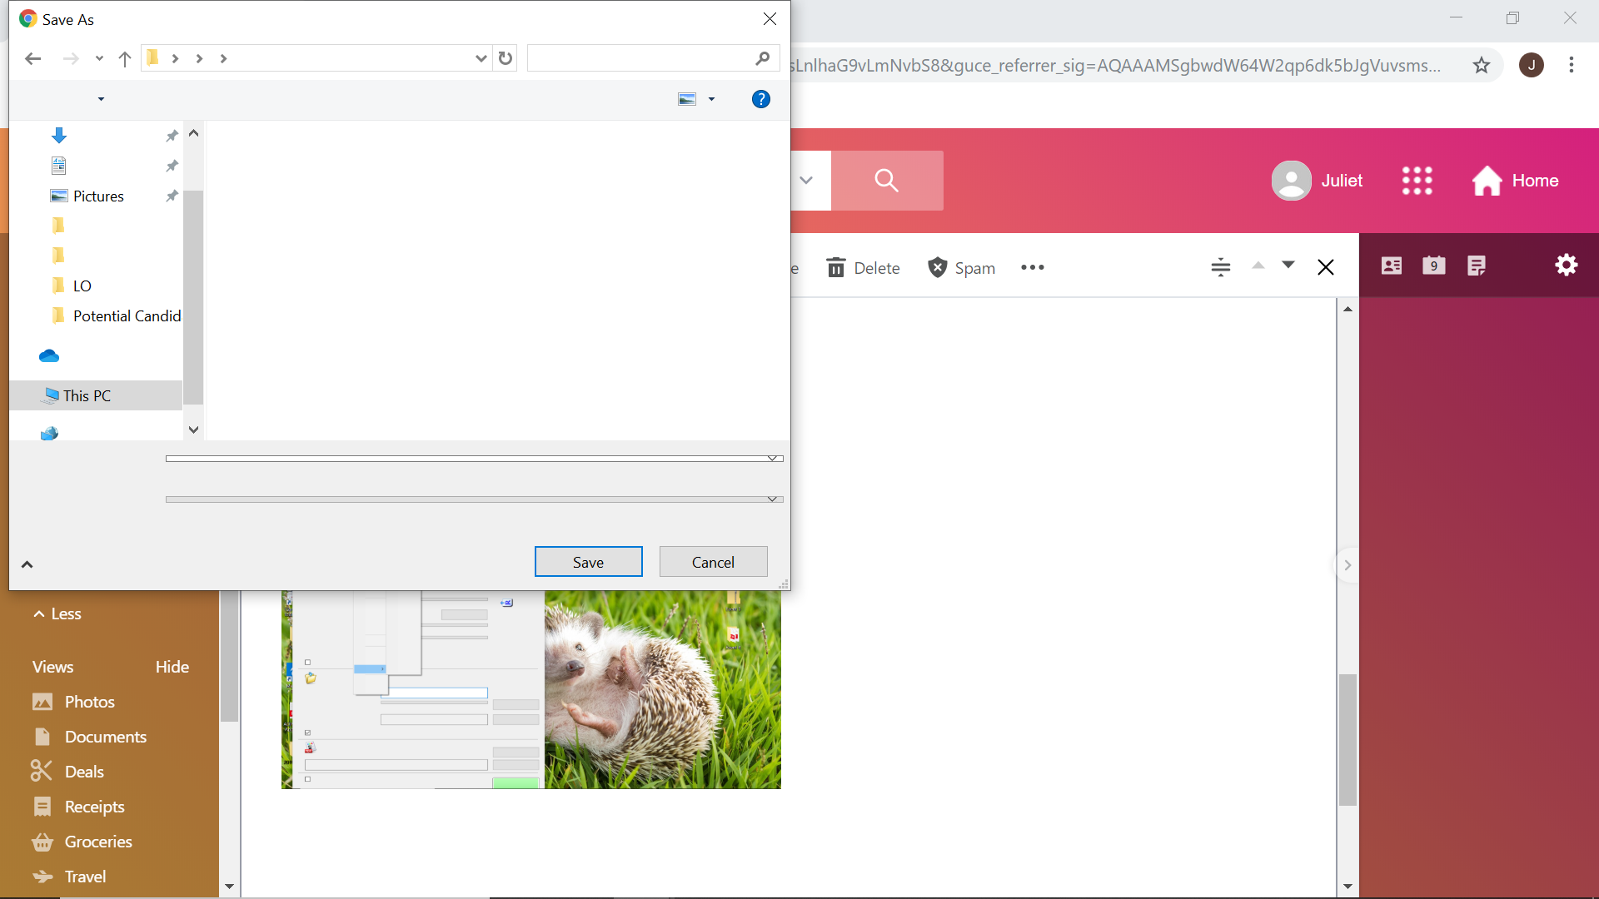Bookmark page with star icon

click(x=1481, y=65)
